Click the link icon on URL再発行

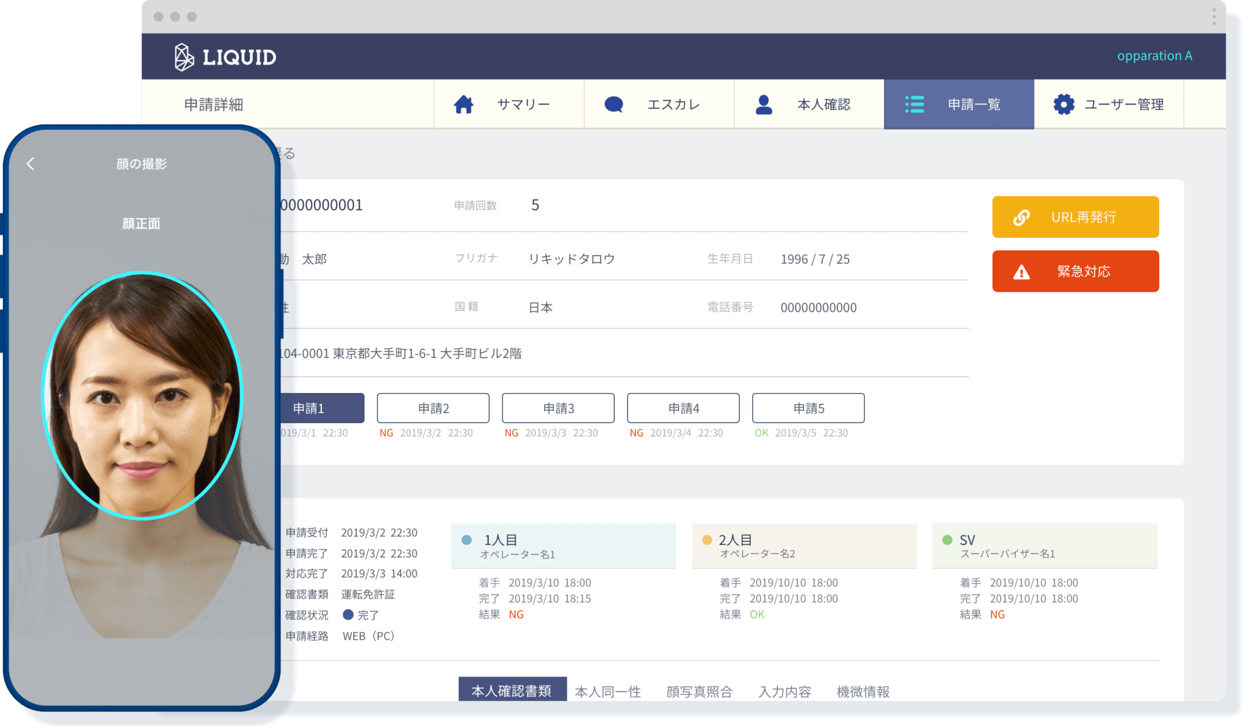1021,218
